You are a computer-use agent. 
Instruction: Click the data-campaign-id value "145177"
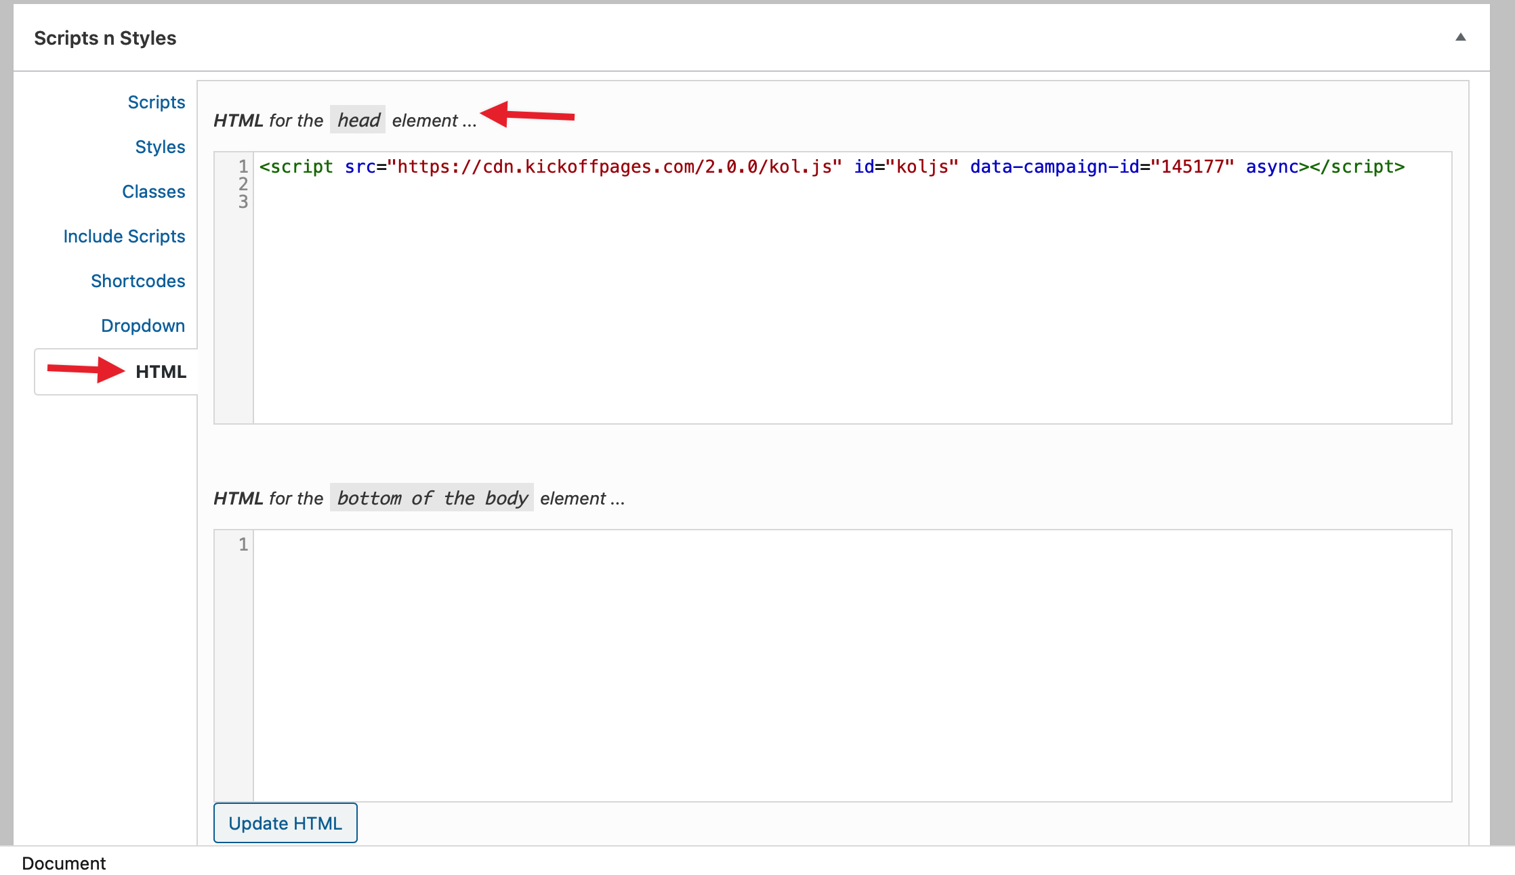tap(1192, 167)
